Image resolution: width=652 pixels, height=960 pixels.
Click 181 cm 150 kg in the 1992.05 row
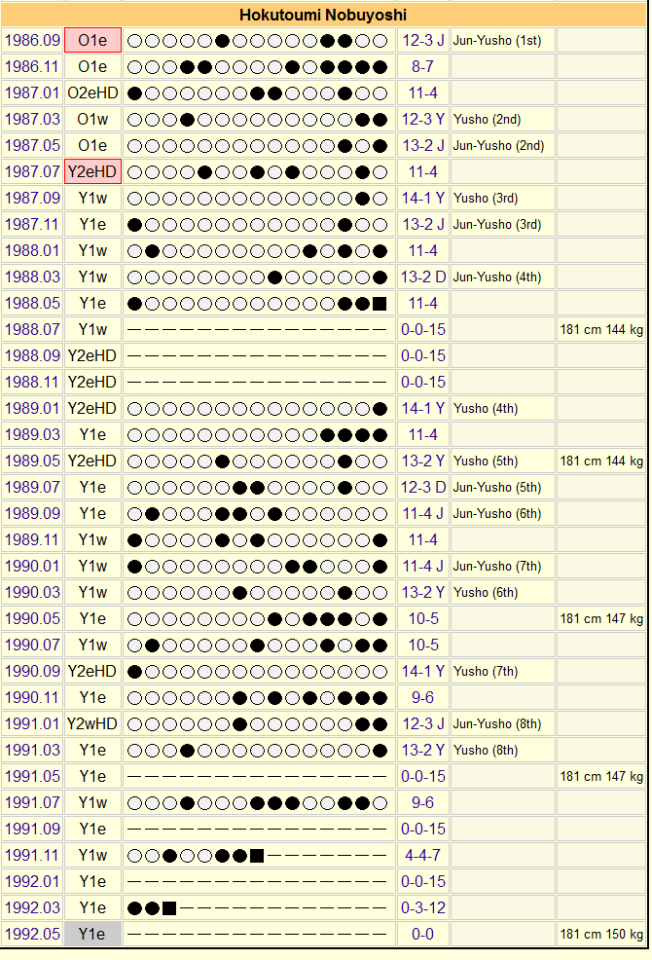[x=601, y=935]
